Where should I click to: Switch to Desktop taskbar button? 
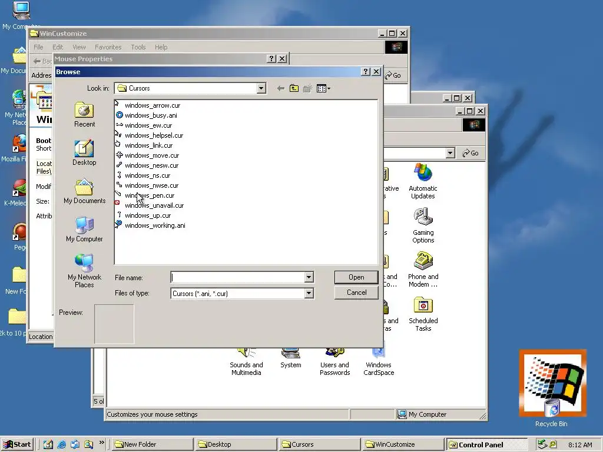point(236,444)
